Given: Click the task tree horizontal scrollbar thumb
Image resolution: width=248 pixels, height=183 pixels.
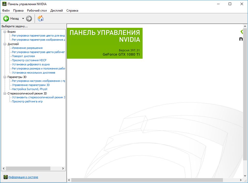Looking at the screenshot, I should point(28,169).
